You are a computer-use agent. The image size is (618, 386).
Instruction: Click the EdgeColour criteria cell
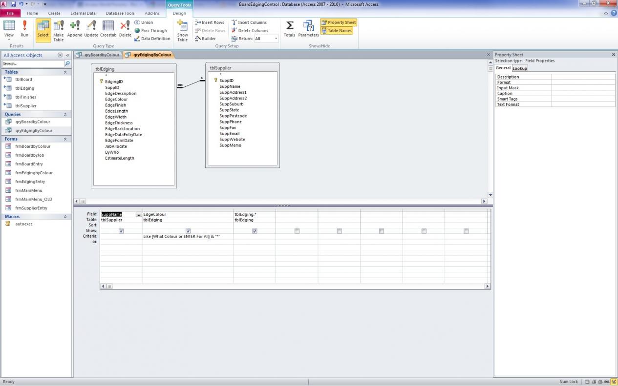point(188,236)
